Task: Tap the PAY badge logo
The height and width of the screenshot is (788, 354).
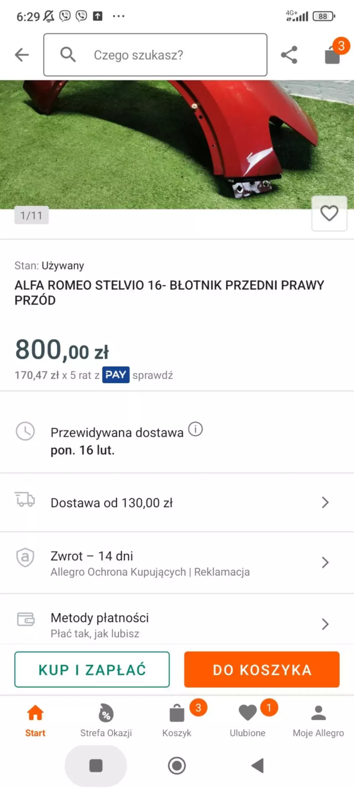Action: point(116,375)
